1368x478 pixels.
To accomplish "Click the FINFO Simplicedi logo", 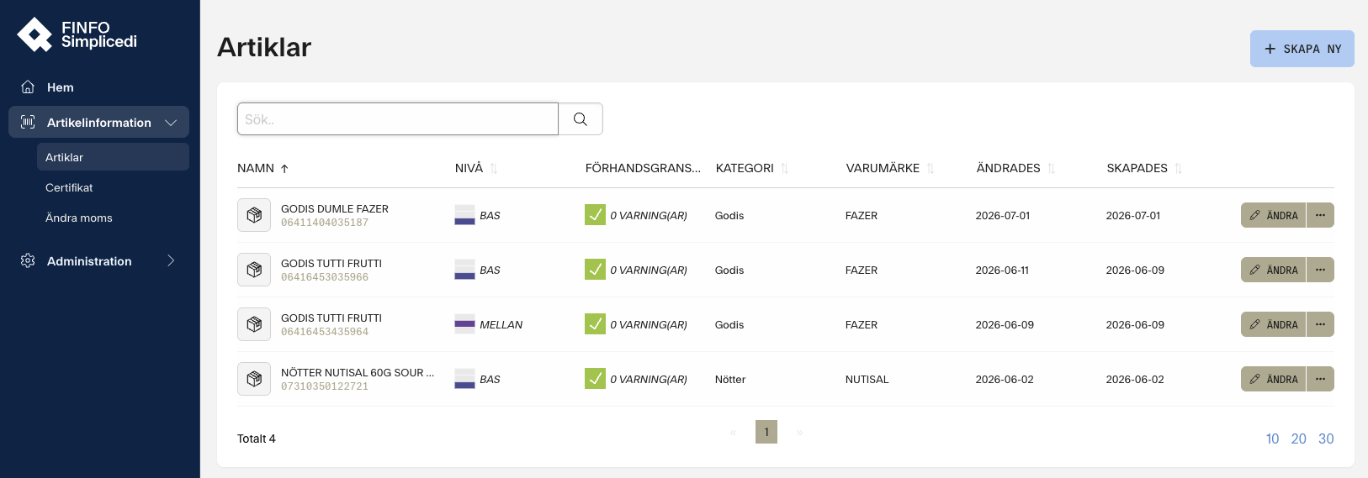I will pos(77,34).
